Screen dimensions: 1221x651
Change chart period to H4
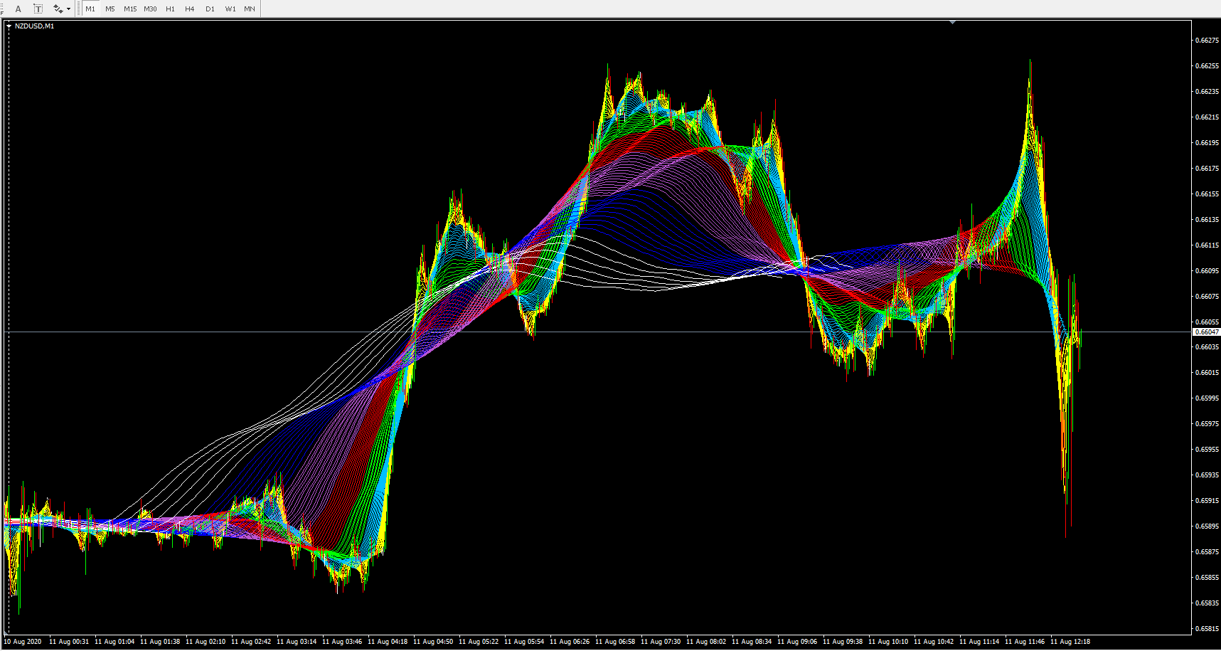click(x=190, y=9)
